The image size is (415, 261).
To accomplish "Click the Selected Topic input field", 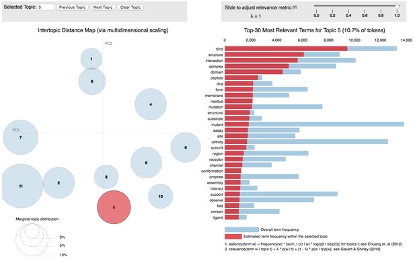I will [x=46, y=7].
